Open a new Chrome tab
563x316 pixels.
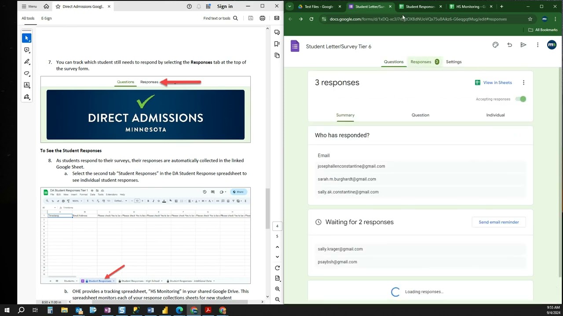coord(501,7)
